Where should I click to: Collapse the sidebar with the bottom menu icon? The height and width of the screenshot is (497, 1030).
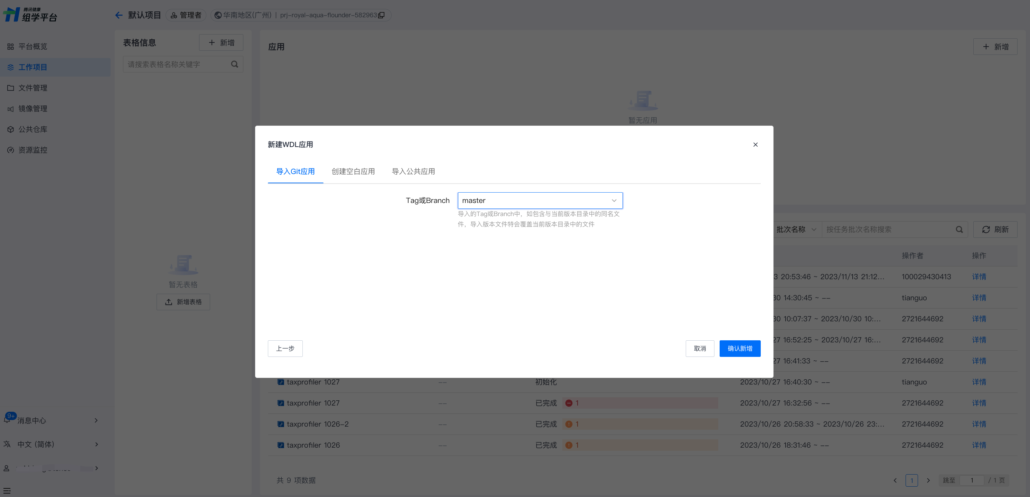pos(7,490)
